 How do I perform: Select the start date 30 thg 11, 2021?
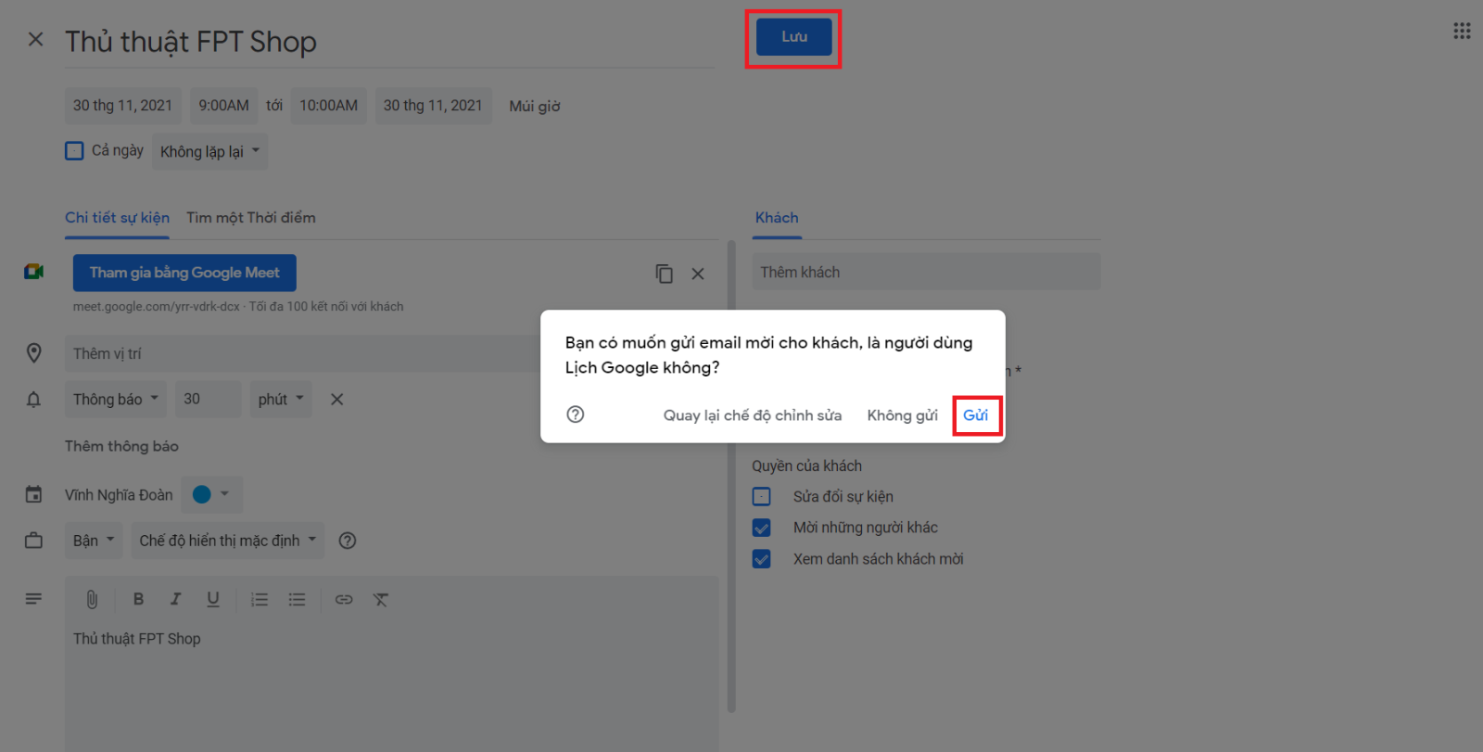pos(123,106)
